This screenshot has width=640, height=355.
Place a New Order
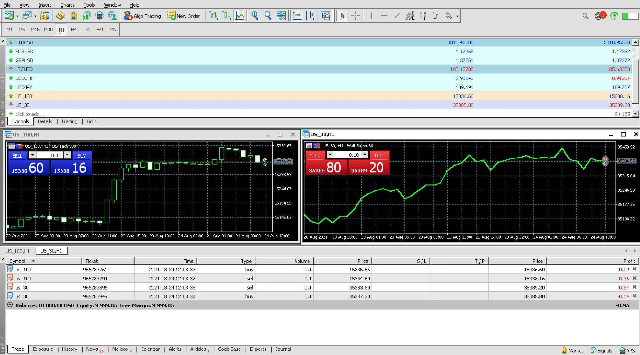click(184, 16)
